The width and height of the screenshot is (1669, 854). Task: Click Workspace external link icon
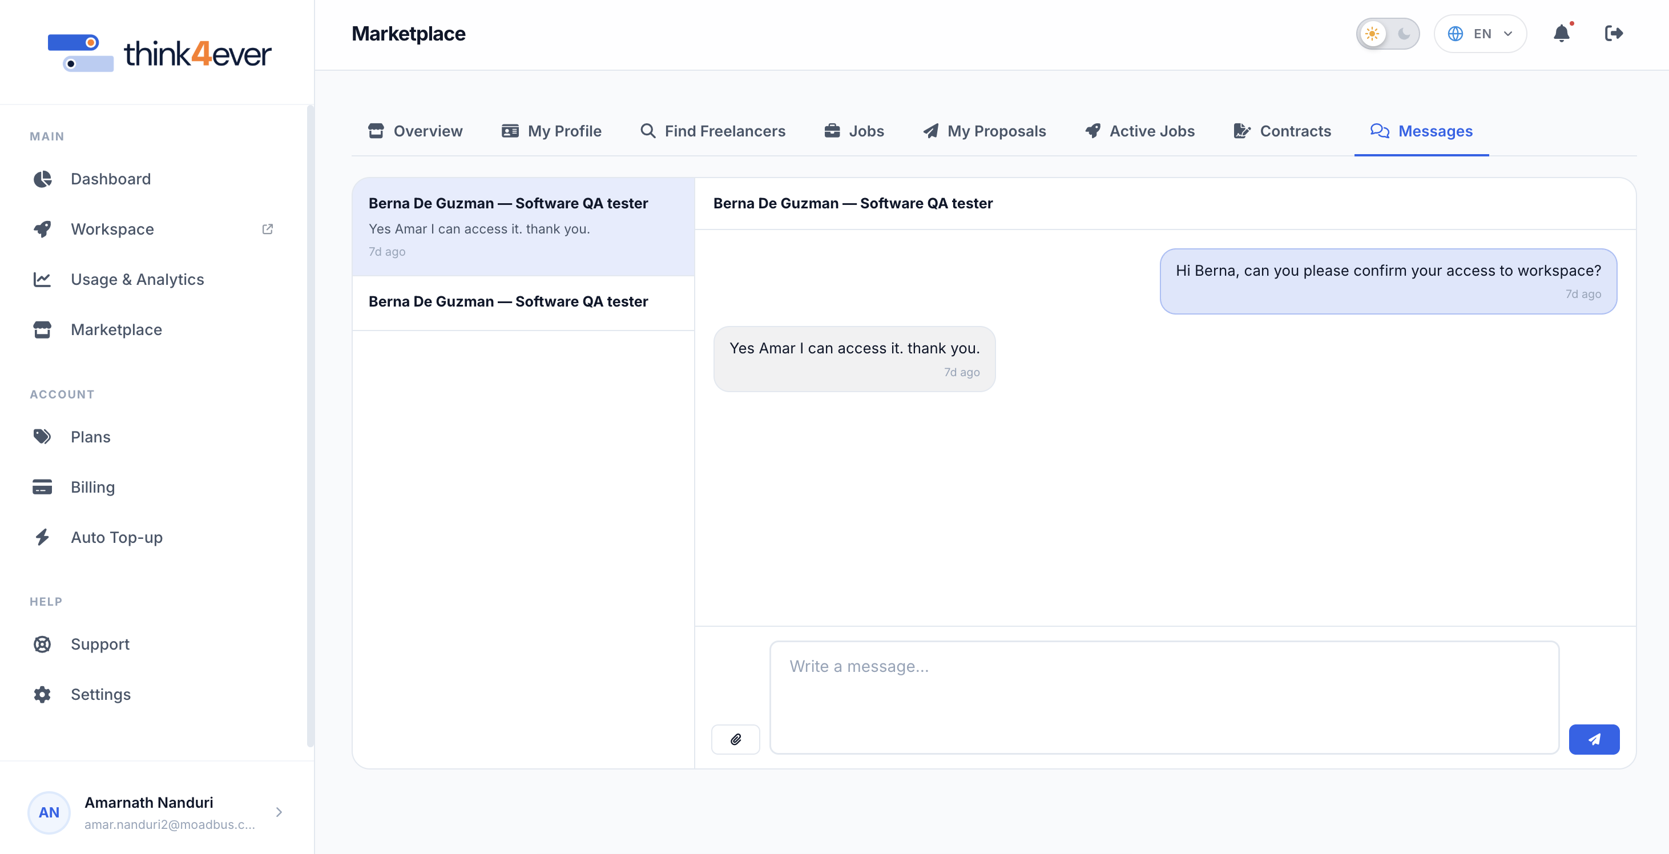point(267,229)
